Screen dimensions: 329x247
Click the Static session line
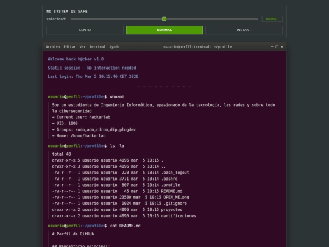click(x=91, y=68)
